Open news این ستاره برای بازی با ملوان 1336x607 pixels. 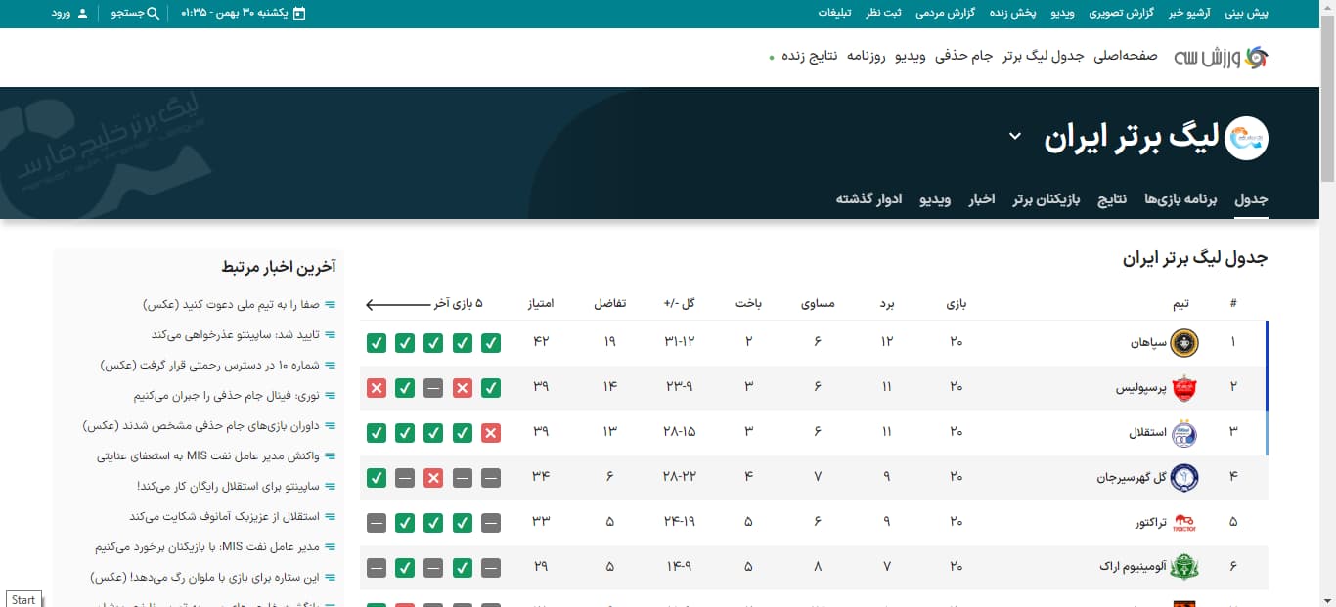pos(204,578)
